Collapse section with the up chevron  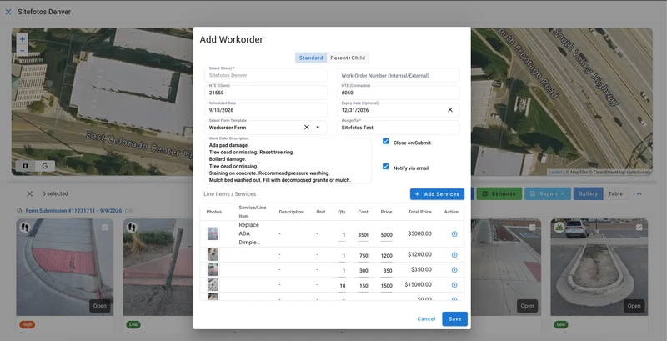(x=639, y=194)
